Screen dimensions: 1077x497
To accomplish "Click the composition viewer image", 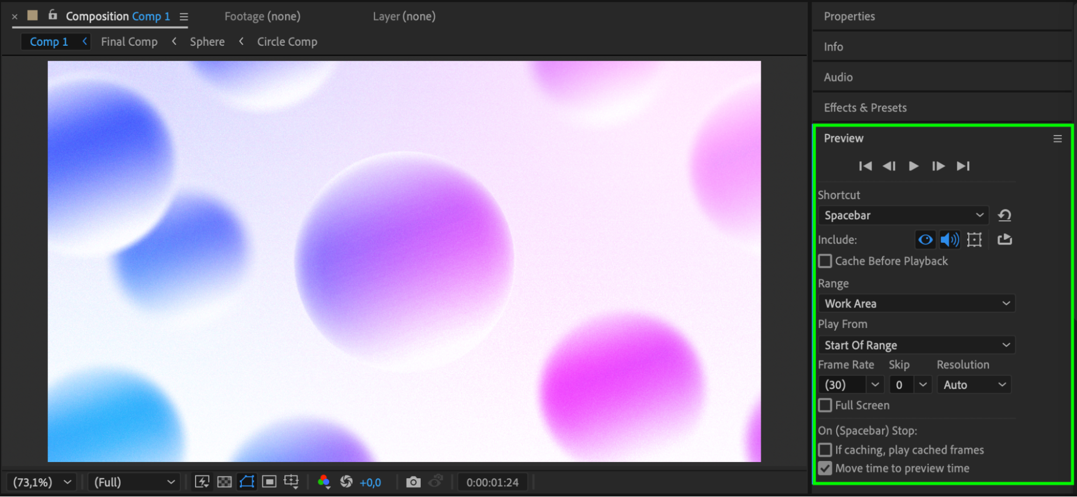I will coord(404,261).
